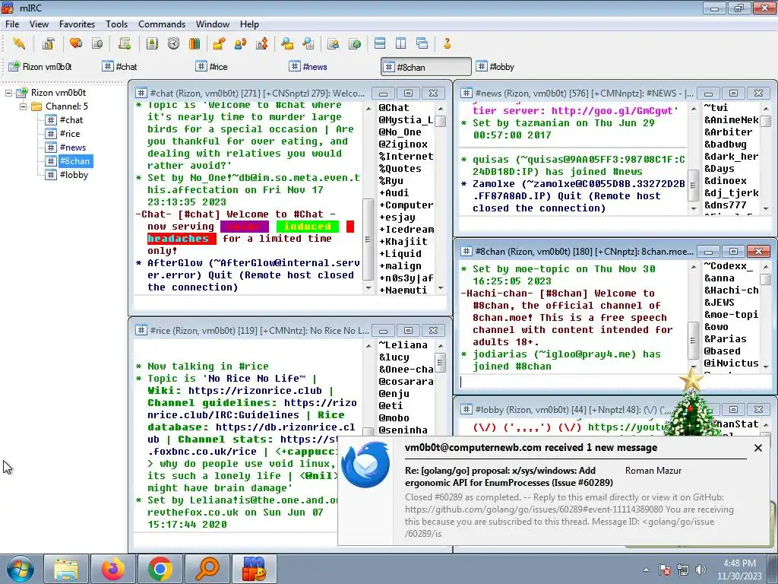Select #news in the channel tree
Screen dimensions: 778x584
pos(72,148)
